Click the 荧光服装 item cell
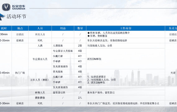177x112 pixels. point(63,72)
